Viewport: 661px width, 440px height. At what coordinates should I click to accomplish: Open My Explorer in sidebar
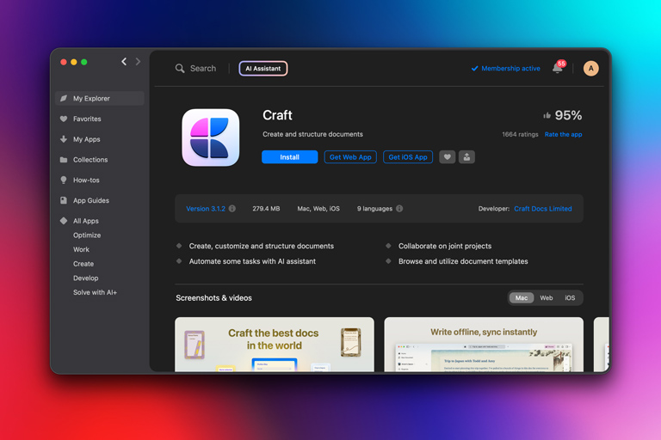(100, 98)
